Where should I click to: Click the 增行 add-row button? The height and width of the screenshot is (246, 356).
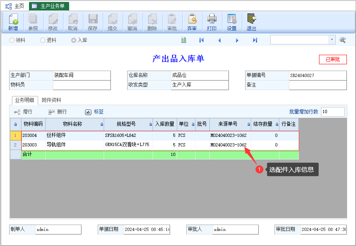(23, 111)
